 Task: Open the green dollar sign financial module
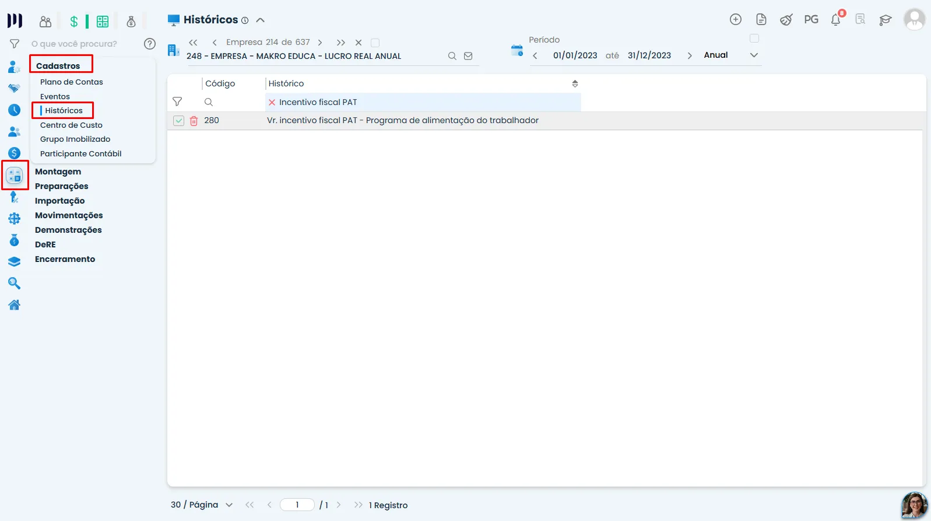pyautogui.click(x=74, y=22)
